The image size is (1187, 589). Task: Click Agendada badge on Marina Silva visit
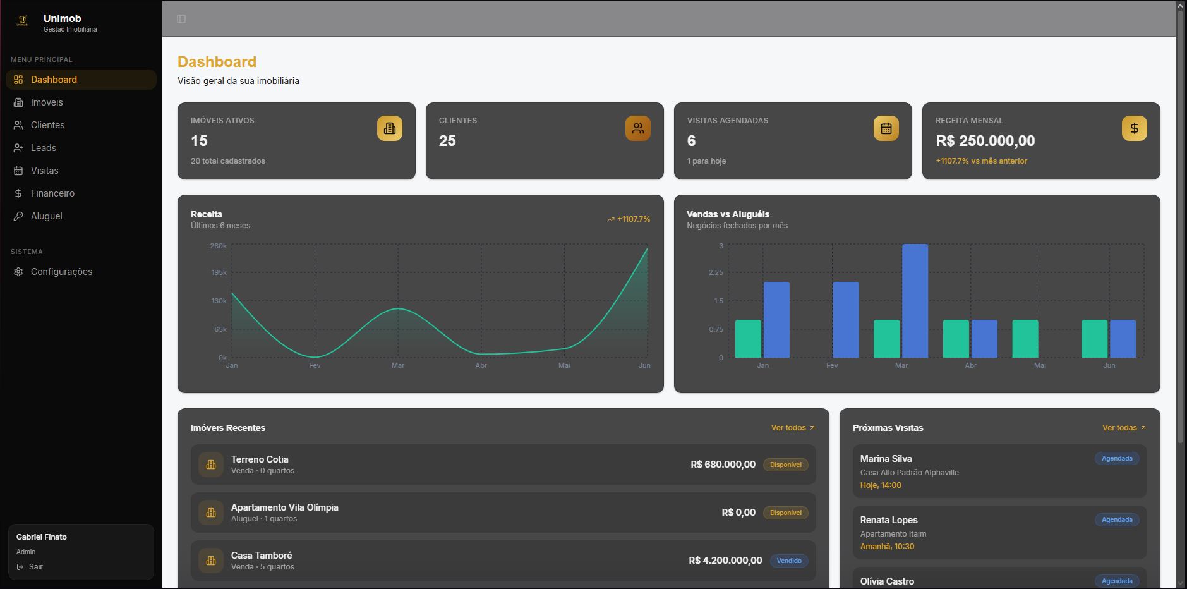(1117, 458)
